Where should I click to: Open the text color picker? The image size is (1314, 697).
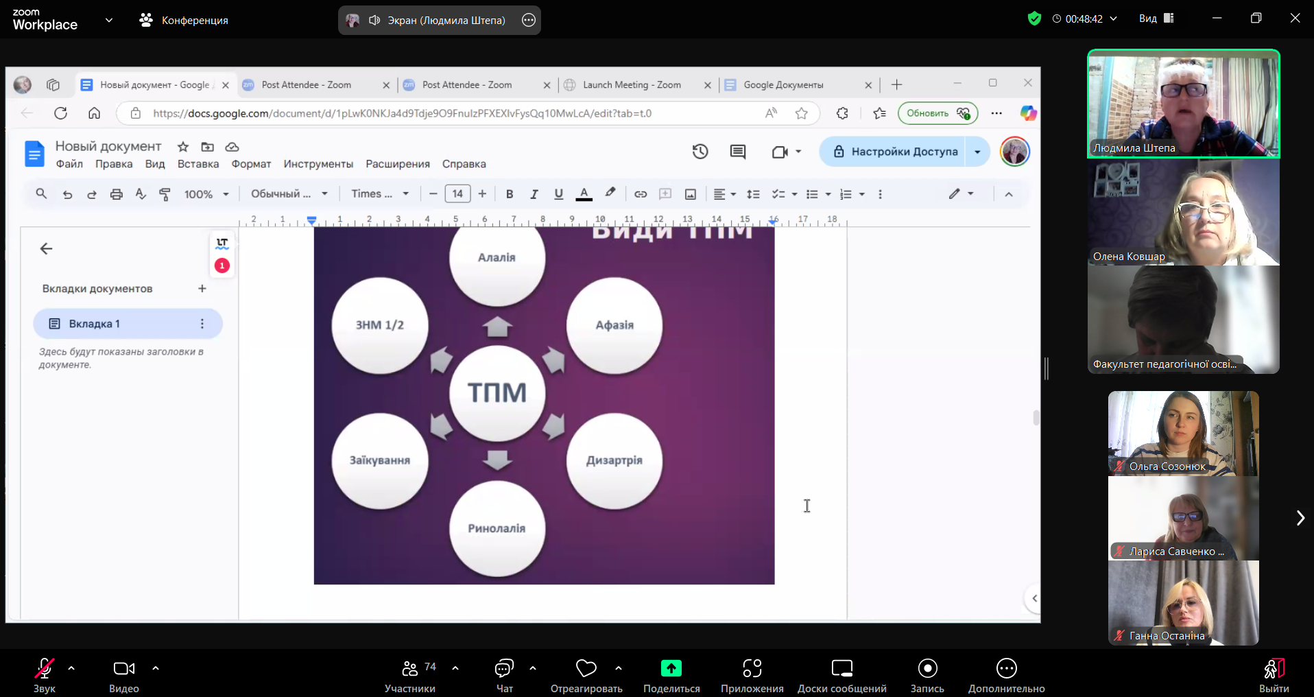(x=584, y=194)
